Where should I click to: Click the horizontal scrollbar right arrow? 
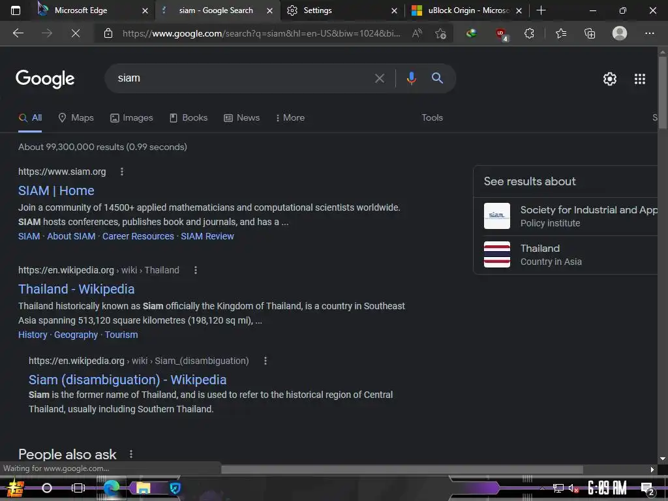652,470
